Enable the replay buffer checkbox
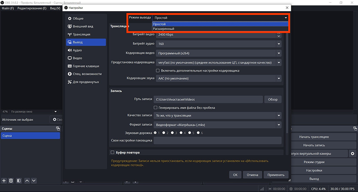The height and width of the screenshot is (192, 358). [x=112, y=152]
